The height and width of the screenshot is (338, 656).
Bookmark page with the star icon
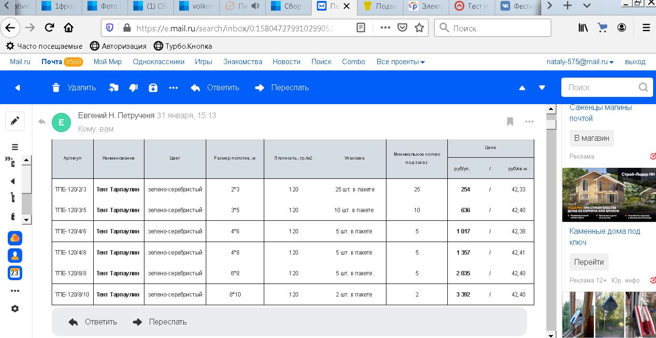click(x=419, y=28)
